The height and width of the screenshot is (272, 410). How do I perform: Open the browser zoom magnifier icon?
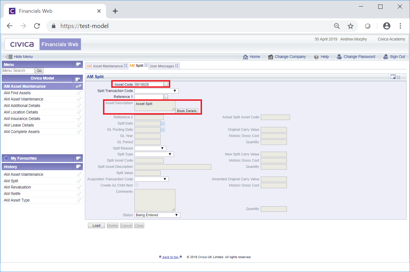337,26
